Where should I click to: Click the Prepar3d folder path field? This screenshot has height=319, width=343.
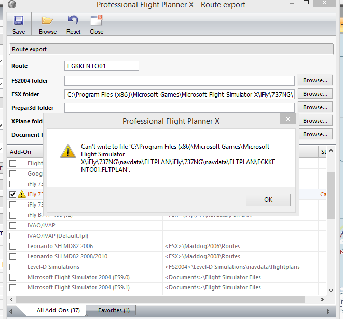click(x=180, y=108)
